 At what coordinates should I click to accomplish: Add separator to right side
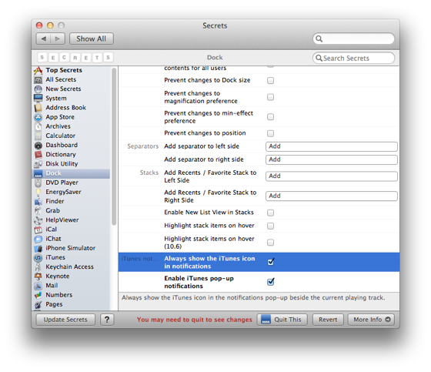(332, 159)
